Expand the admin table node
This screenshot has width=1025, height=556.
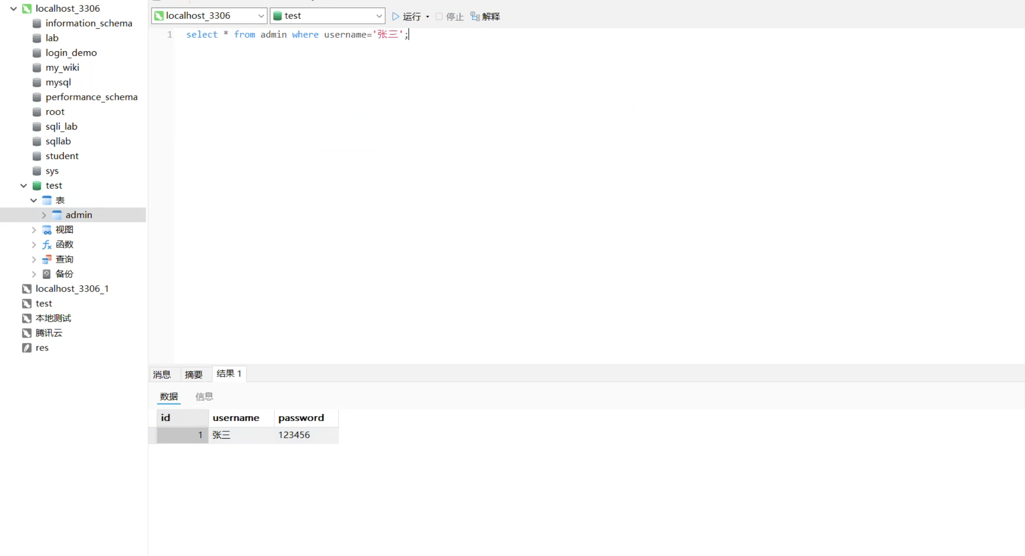44,215
